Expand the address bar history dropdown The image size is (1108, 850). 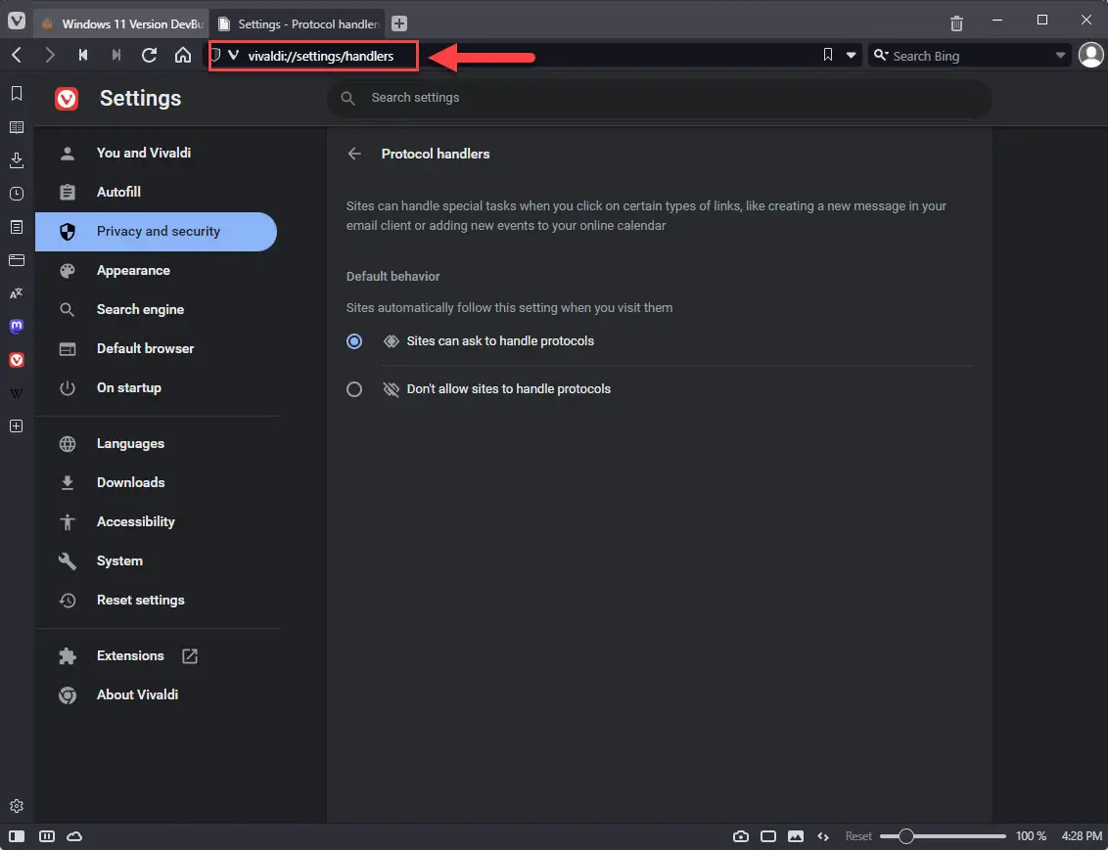(x=851, y=55)
